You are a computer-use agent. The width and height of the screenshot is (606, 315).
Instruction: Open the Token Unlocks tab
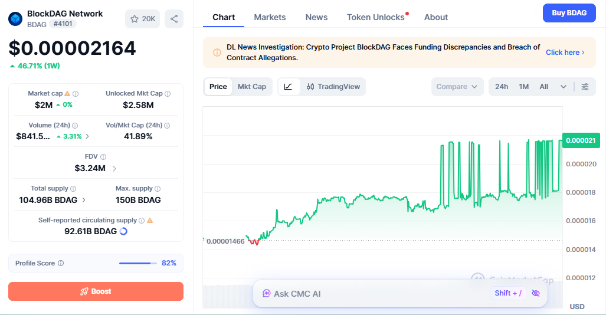click(x=376, y=17)
